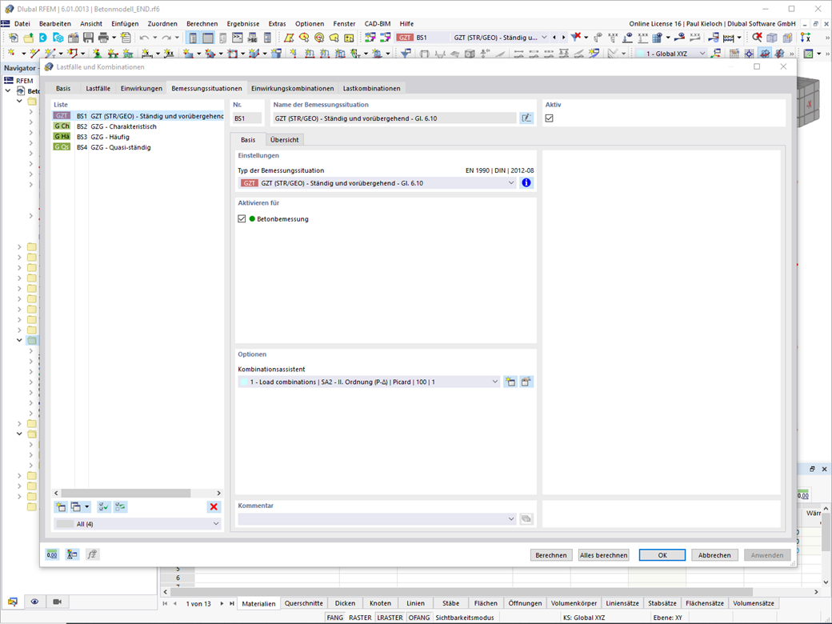The height and width of the screenshot is (624, 832).
Task: Click the check all items icon under list
Action: pyautogui.click(x=104, y=506)
